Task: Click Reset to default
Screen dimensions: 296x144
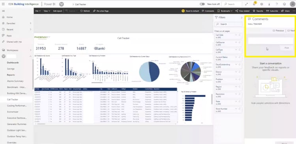Action: tap(190, 11)
